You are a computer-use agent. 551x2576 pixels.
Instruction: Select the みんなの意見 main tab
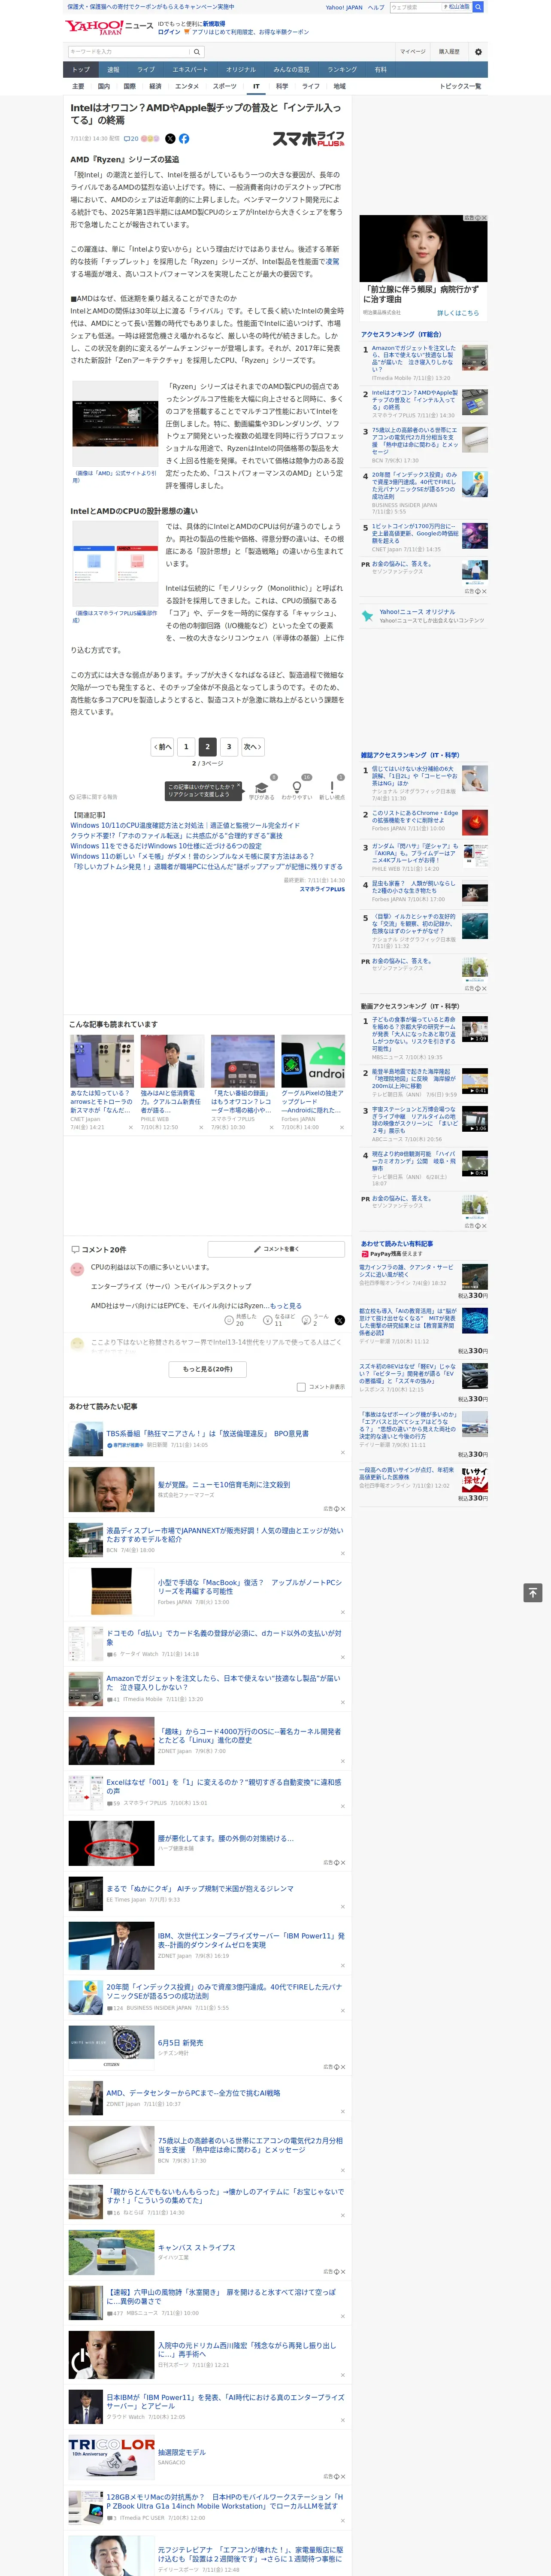pos(291,70)
